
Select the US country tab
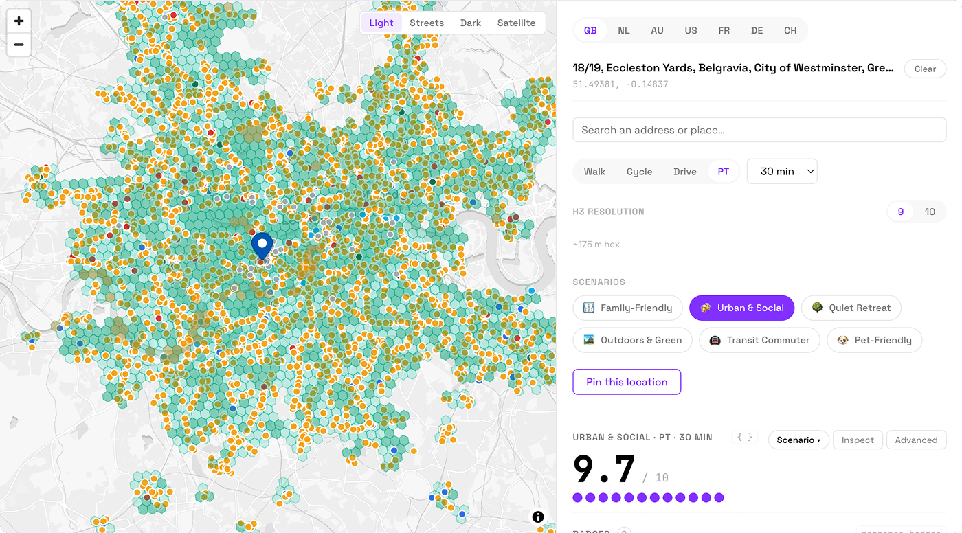tap(691, 30)
